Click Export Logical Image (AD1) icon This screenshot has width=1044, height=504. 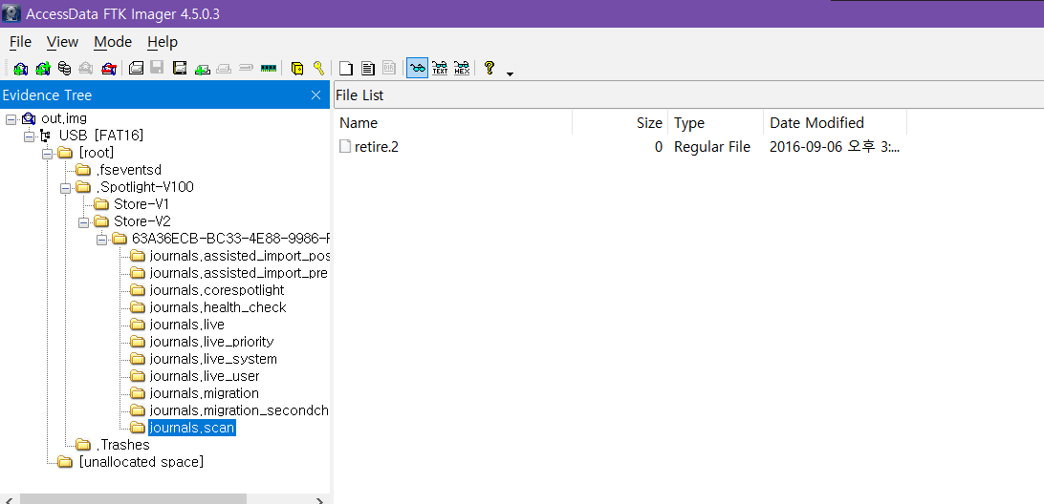coord(180,68)
